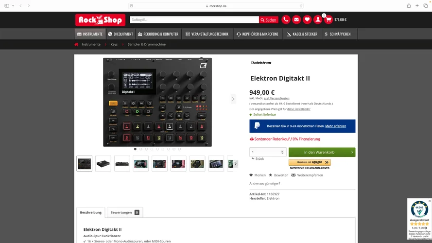Open the shopping cart icon
Viewport: 432px width, 243px height.
click(328, 20)
